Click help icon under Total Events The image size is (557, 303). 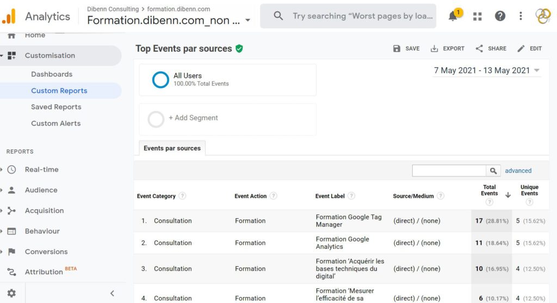point(490,202)
